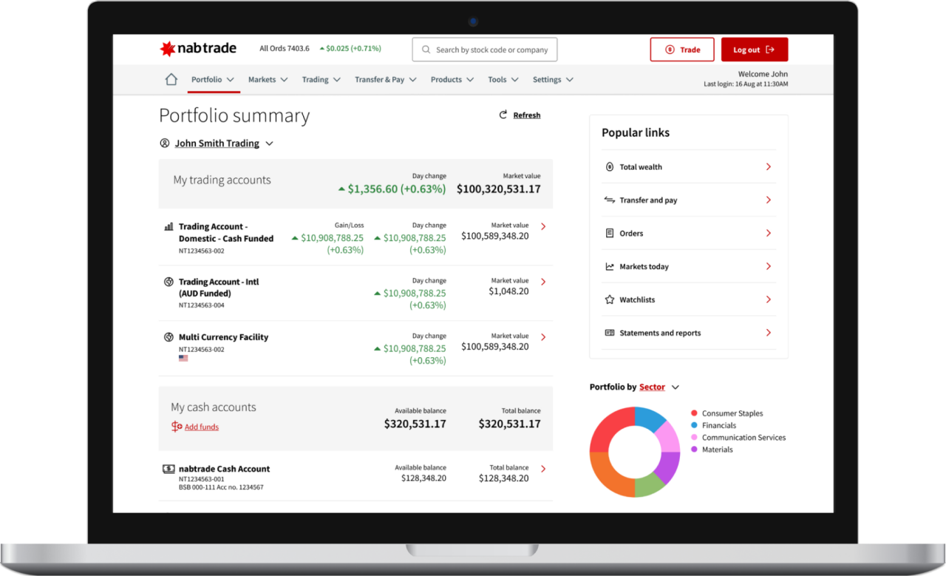Open the Settings menu
The height and width of the screenshot is (576, 946).
coord(554,80)
